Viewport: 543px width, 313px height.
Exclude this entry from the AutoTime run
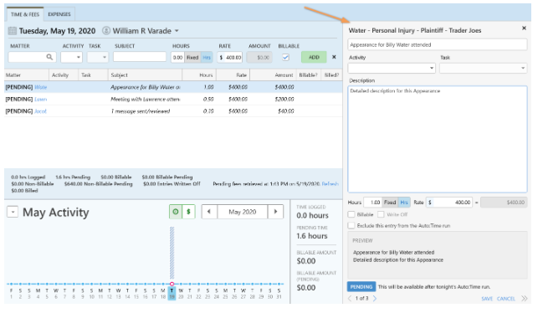(x=351, y=225)
